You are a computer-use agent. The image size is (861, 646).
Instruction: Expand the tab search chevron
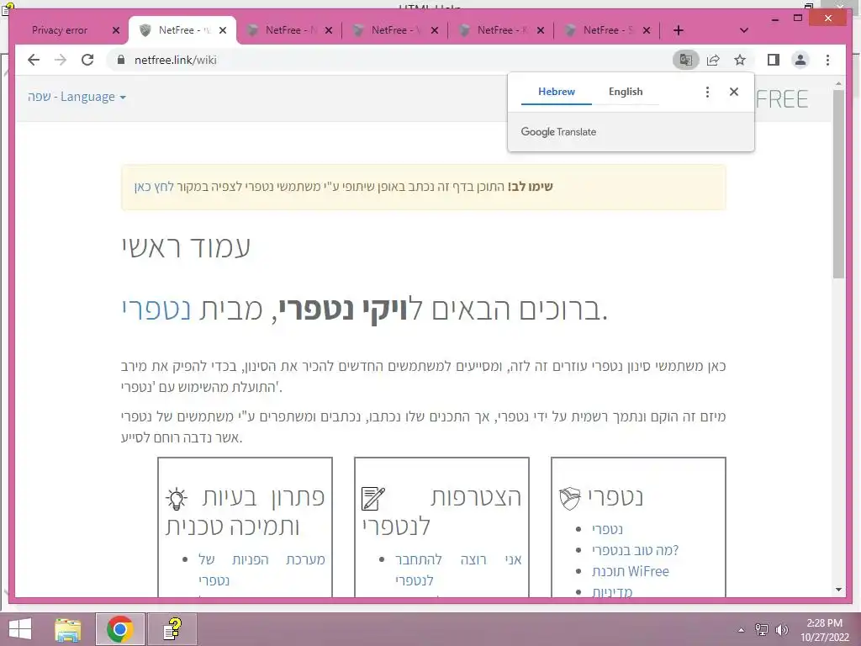pos(744,30)
